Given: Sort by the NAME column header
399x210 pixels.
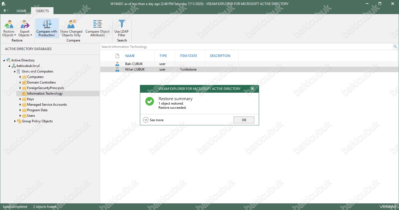Looking at the screenshot, I should (130, 56).
